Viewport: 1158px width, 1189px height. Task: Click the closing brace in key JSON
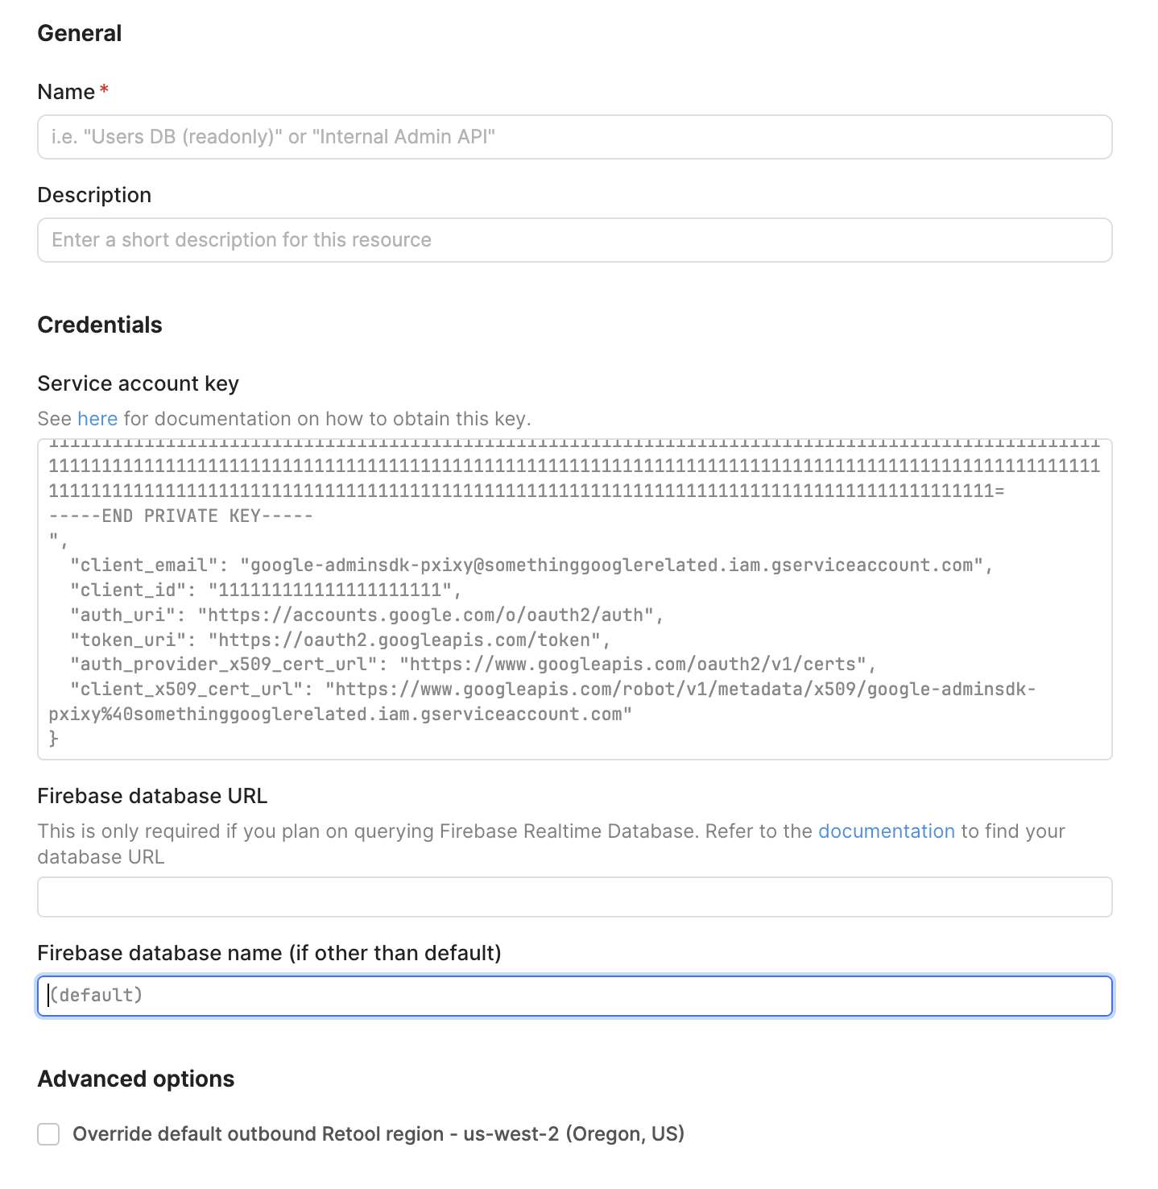point(54,739)
